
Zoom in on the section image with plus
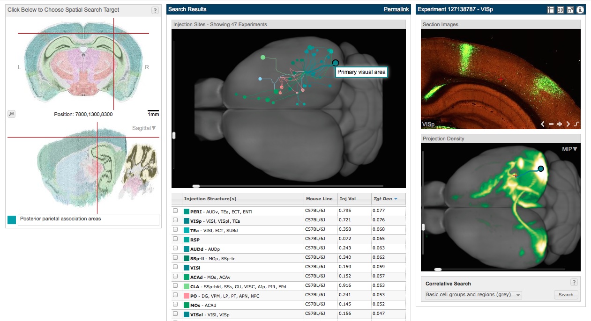[x=559, y=124]
